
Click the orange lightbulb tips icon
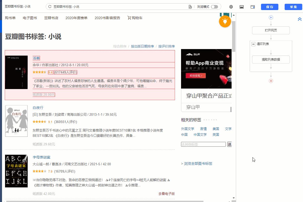click(225, 21)
